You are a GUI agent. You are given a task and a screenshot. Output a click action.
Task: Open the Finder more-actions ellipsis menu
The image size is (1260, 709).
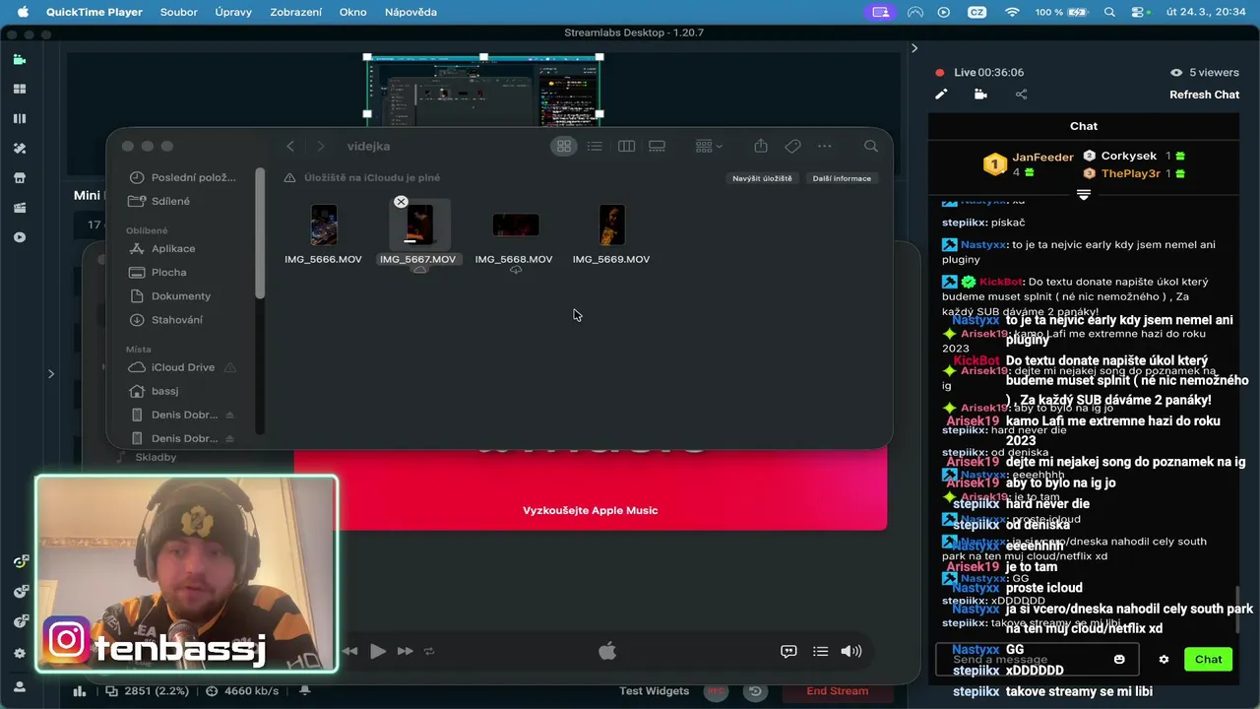tap(825, 146)
